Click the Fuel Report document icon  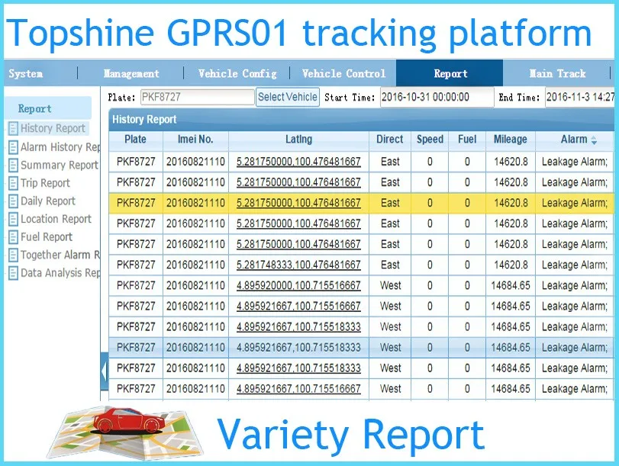(x=13, y=237)
